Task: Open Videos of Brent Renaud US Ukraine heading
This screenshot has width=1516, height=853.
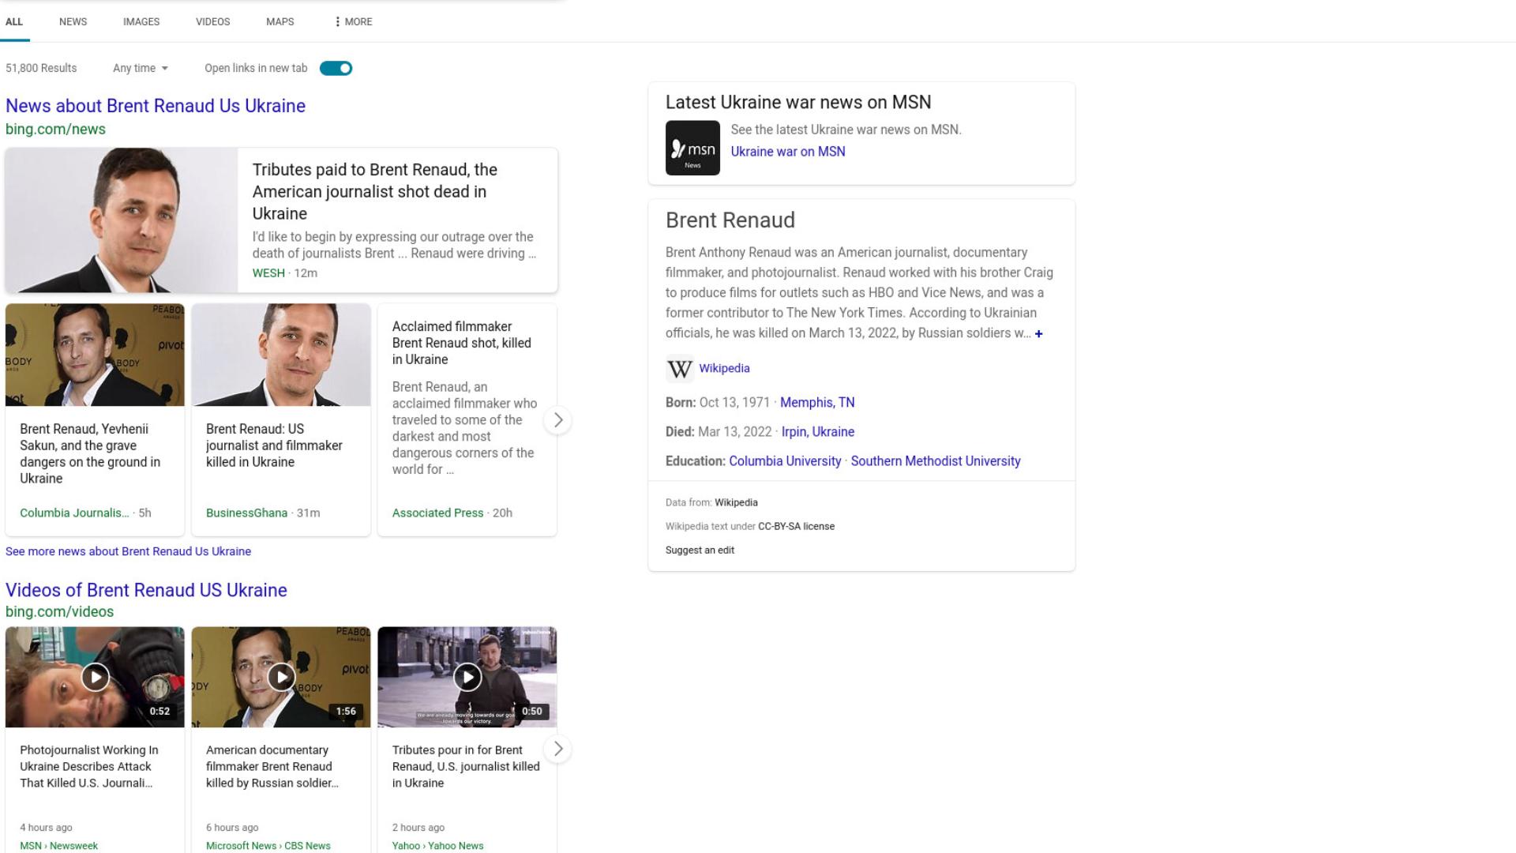Action: pyautogui.click(x=146, y=590)
